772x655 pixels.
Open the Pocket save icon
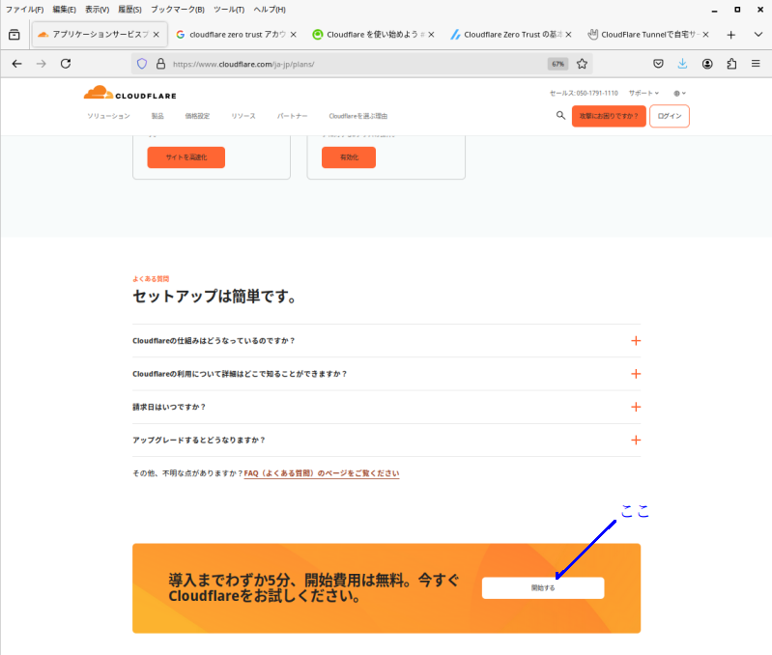(658, 64)
